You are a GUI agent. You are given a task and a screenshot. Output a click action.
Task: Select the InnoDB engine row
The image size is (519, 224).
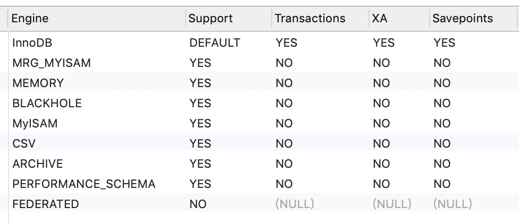coord(32,43)
